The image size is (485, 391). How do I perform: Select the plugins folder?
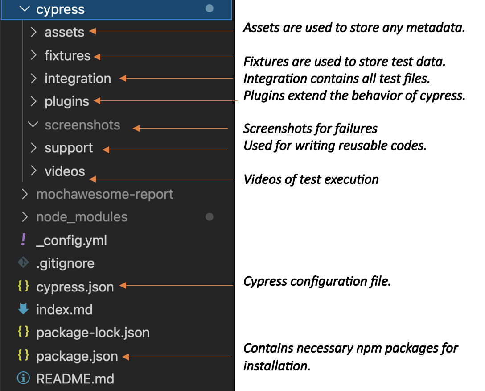coord(67,101)
